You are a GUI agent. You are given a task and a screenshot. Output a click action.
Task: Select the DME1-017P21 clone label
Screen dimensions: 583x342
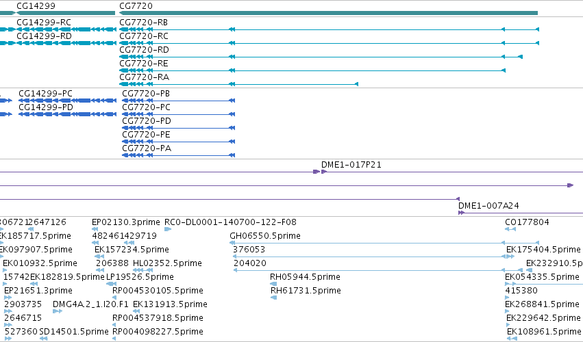click(x=351, y=165)
